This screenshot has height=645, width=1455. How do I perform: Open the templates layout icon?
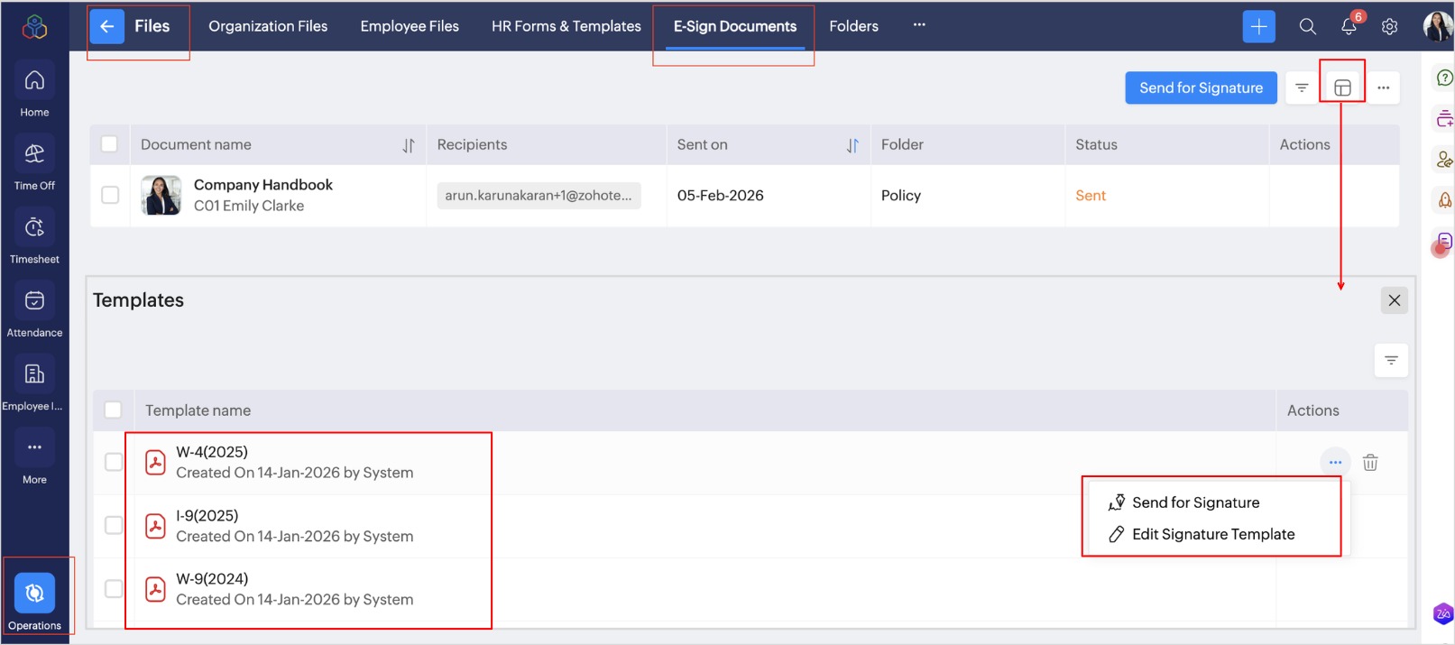pyautogui.click(x=1342, y=88)
